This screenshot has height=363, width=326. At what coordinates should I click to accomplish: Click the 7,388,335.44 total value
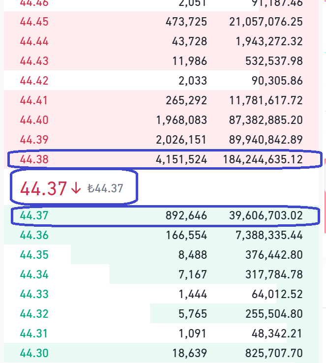tap(269, 235)
